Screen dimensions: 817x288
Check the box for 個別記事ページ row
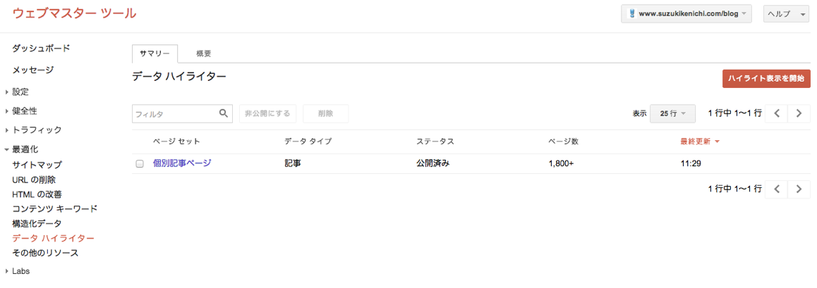click(x=140, y=164)
